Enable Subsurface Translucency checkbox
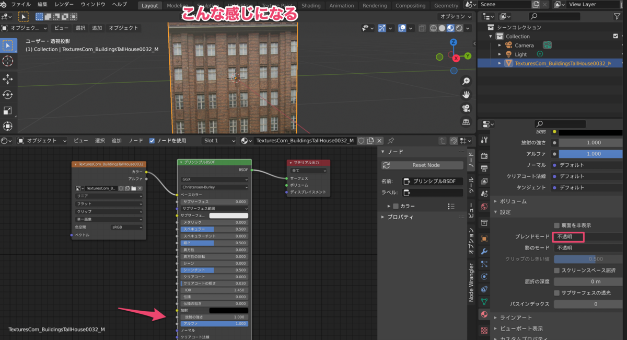This screenshot has height=340, width=627. click(557, 292)
